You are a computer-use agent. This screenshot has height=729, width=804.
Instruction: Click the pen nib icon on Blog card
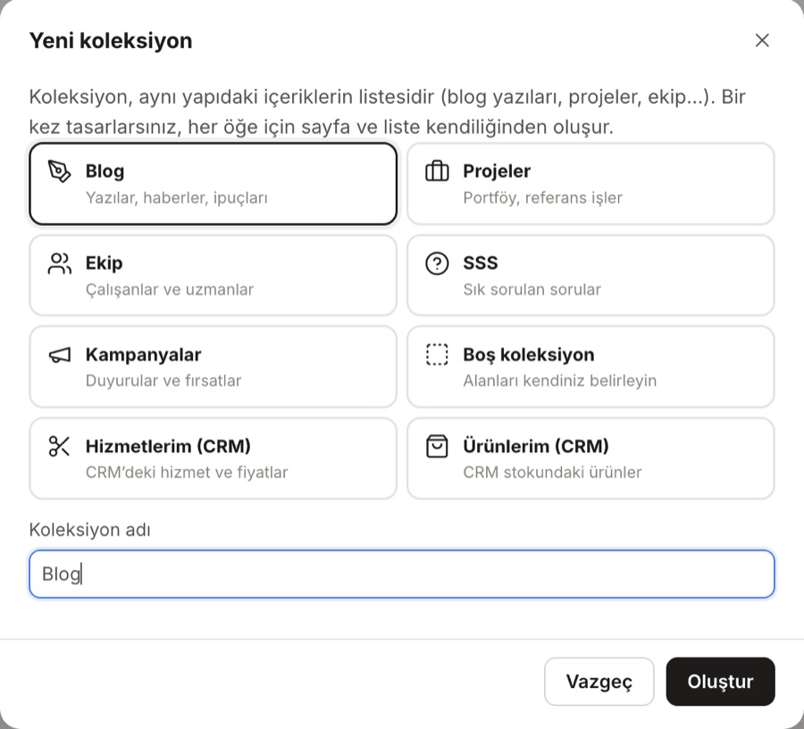(x=60, y=172)
